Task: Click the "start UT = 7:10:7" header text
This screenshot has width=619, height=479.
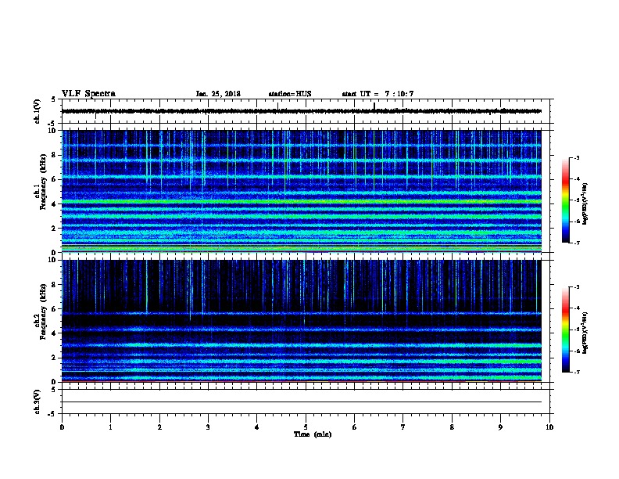Action: [x=377, y=94]
